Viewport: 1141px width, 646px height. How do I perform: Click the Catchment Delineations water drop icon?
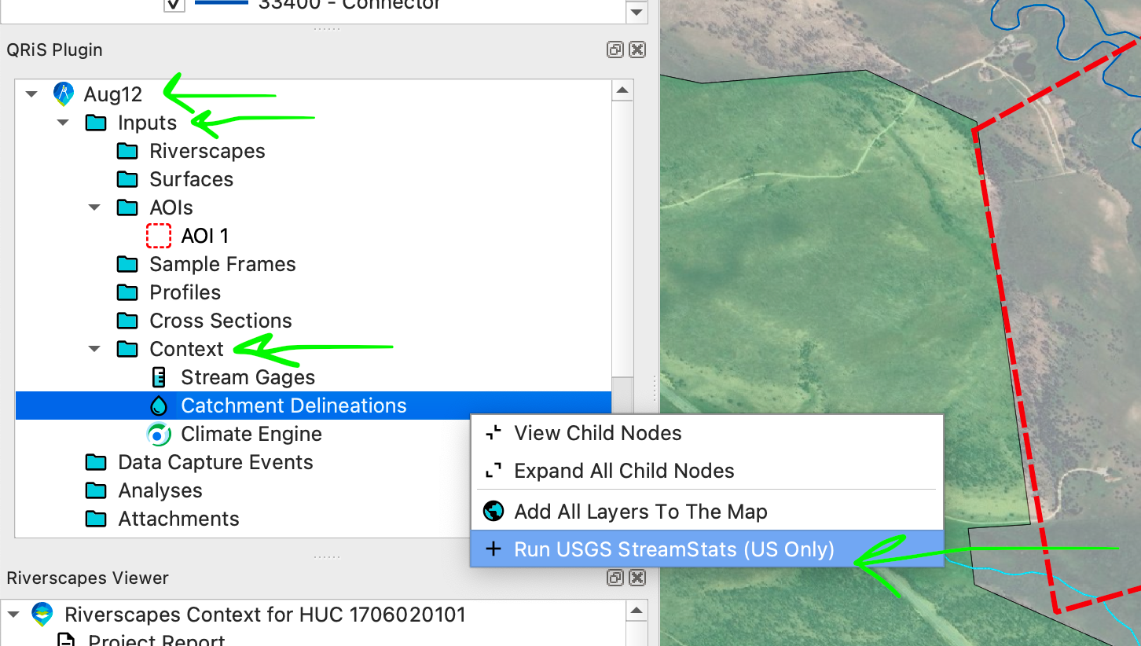tap(159, 406)
